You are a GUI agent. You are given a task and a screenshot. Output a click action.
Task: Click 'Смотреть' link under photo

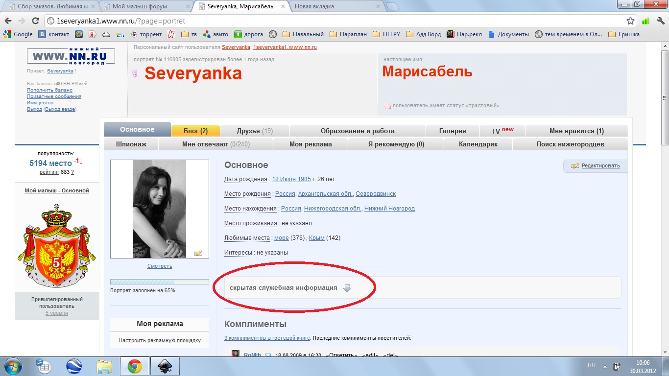click(x=160, y=266)
